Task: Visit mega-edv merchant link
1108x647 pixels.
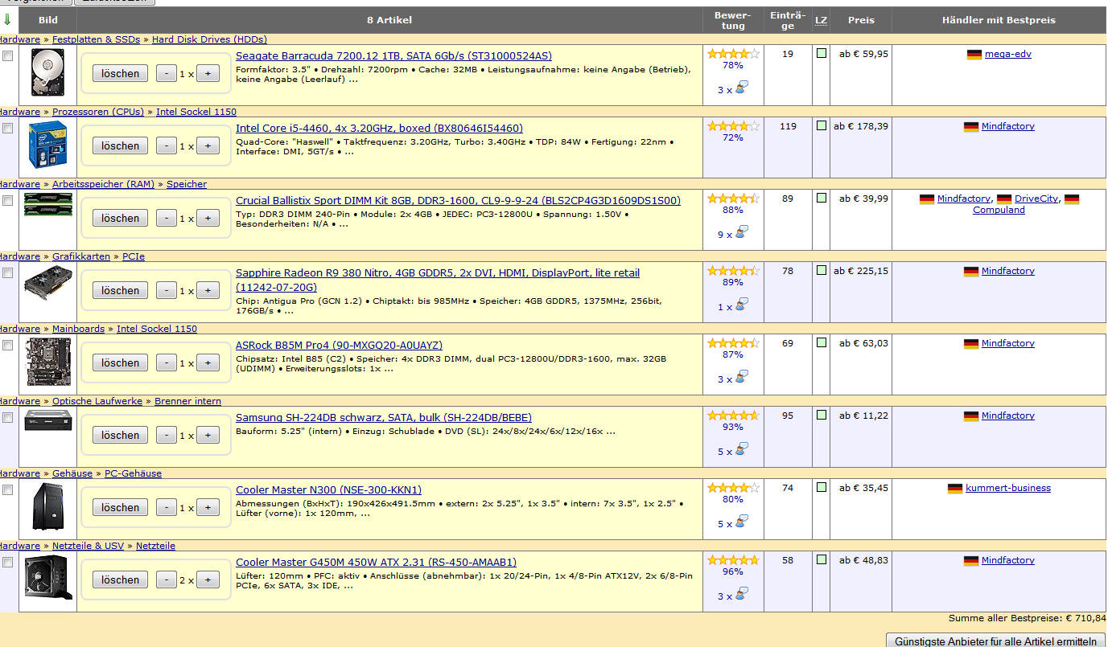Action: pyautogui.click(x=1008, y=54)
